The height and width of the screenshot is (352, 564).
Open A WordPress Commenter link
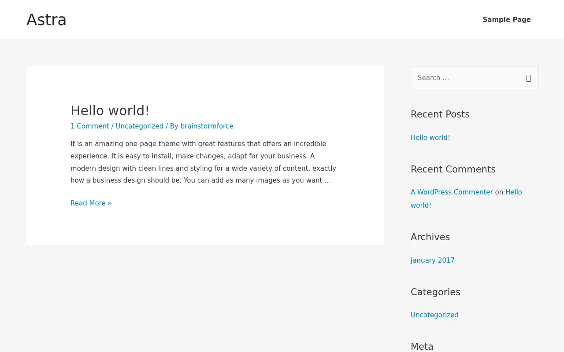pyautogui.click(x=452, y=192)
